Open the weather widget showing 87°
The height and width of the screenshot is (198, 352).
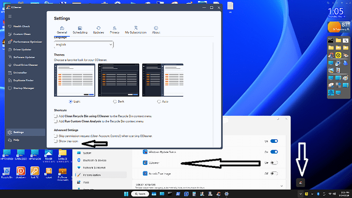tap(339, 27)
